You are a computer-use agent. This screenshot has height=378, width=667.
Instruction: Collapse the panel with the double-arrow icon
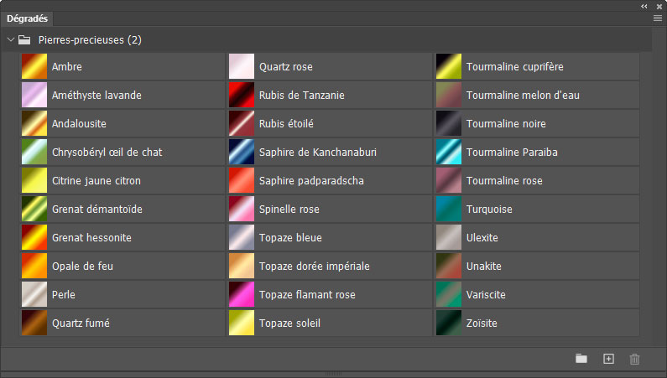[x=644, y=5]
